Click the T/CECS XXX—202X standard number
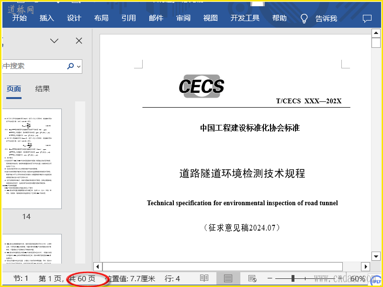This screenshot has height=287, width=383. (x=309, y=101)
